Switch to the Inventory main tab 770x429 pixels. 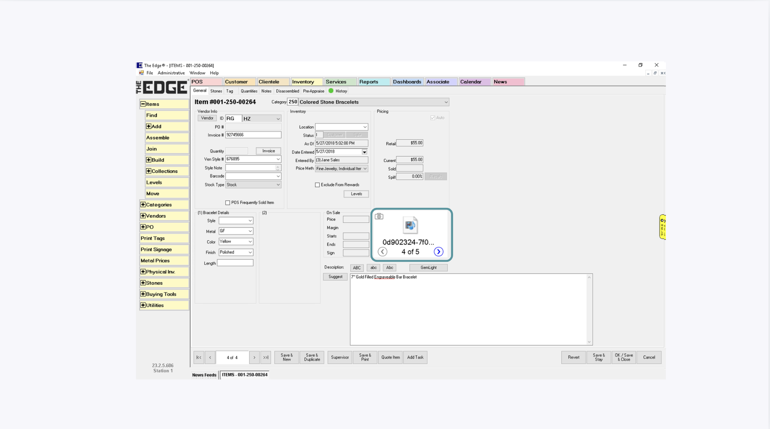pyautogui.click(x=307, y=82)
